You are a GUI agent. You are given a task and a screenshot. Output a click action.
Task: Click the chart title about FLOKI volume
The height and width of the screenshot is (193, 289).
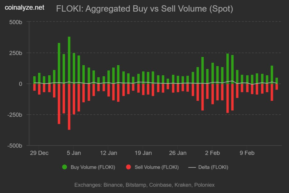(144, 9)
